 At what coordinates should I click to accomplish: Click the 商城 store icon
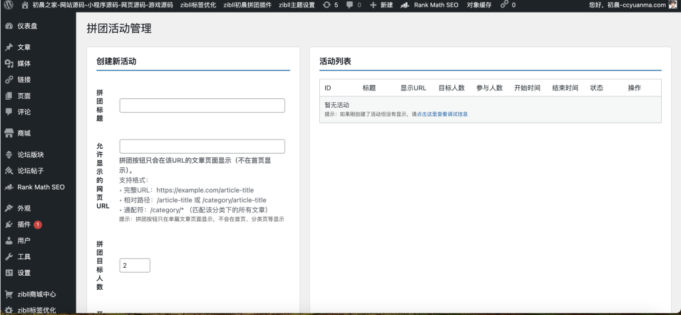click(x=9, y=133)
